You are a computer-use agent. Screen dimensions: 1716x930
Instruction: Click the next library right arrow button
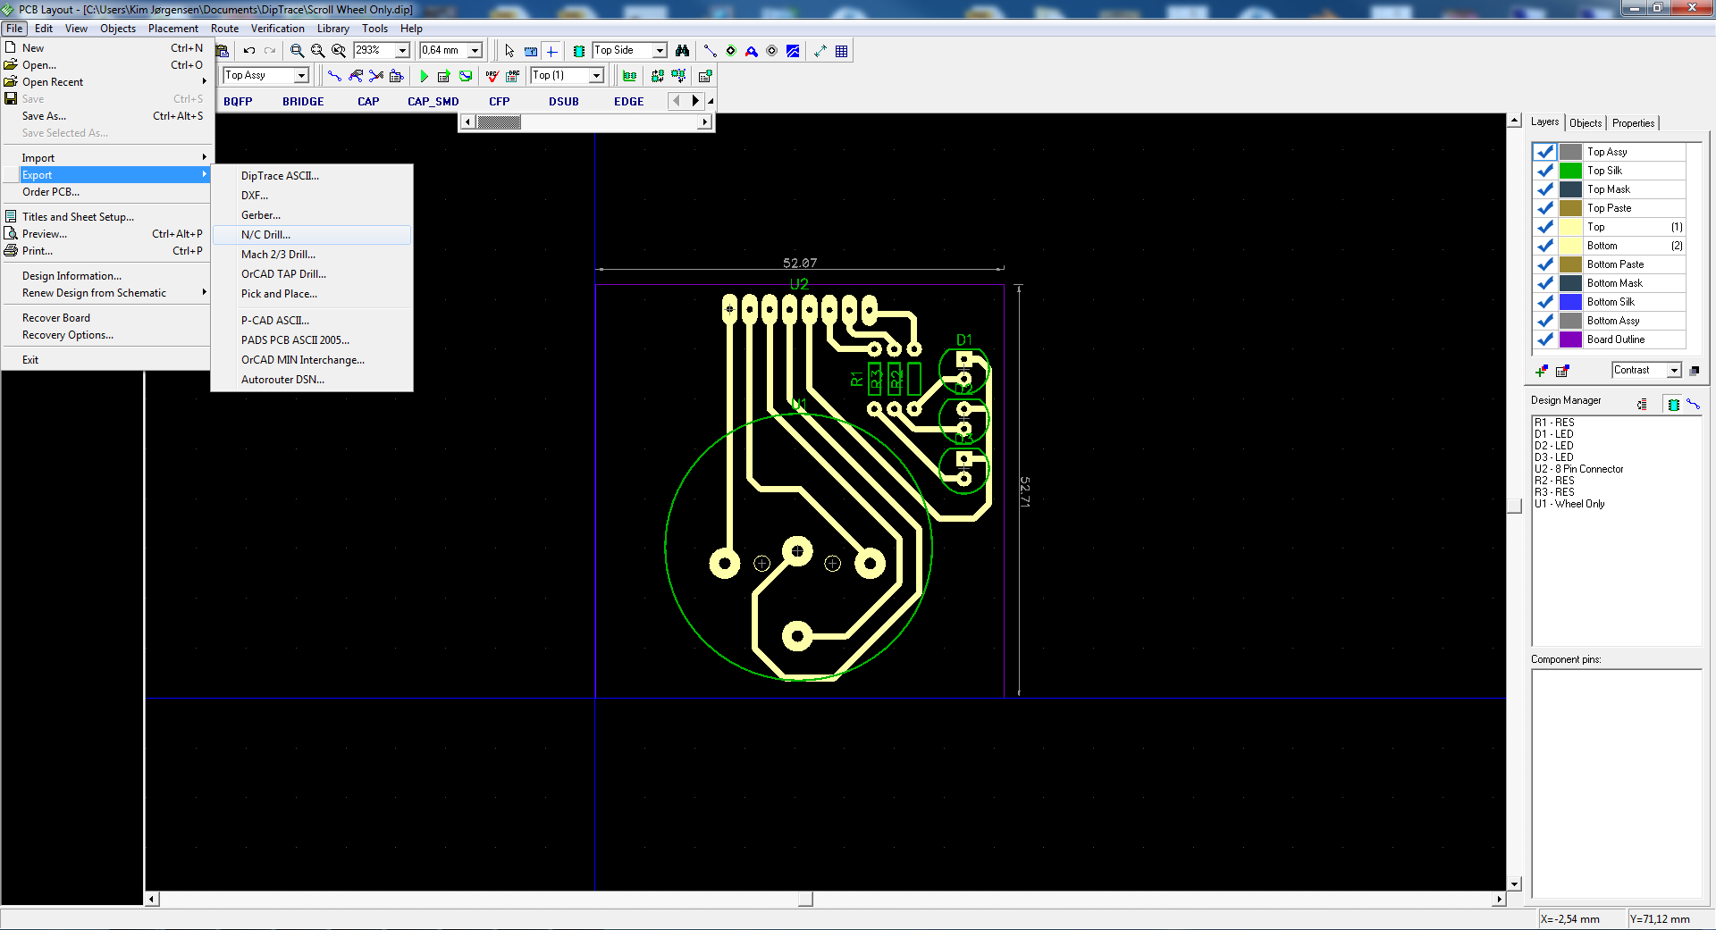click(696, 101)
